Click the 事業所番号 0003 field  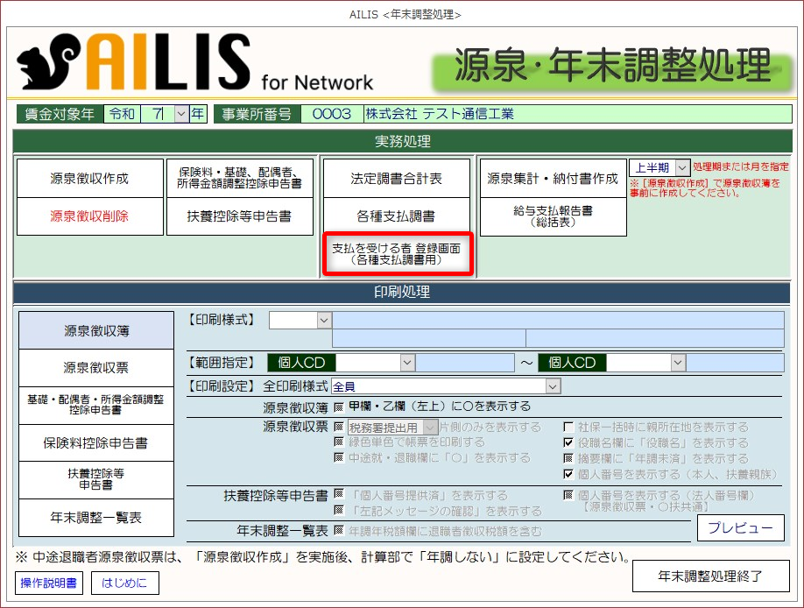tap(331, 114)
